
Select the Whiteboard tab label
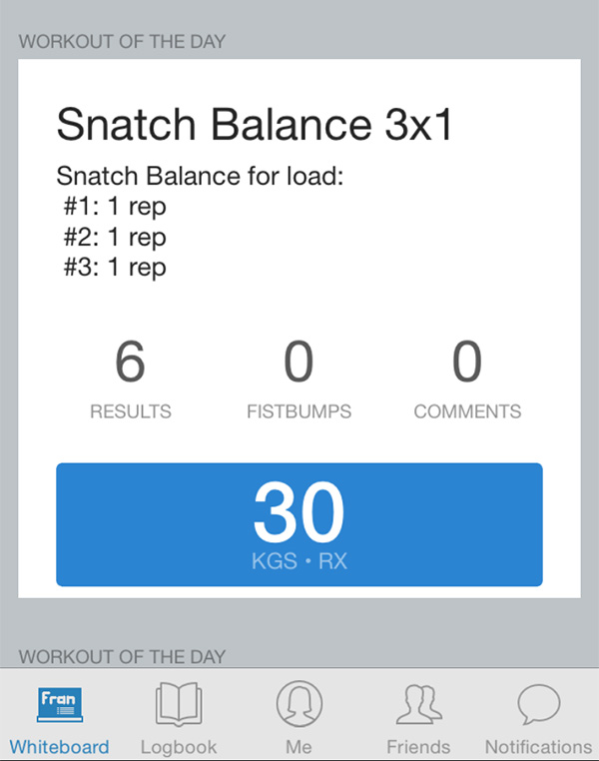pos(59,746)
